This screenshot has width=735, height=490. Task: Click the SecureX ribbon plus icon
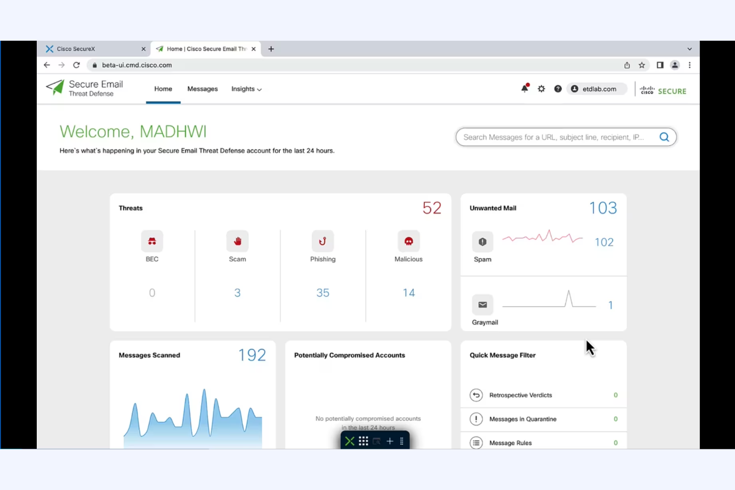390,441
